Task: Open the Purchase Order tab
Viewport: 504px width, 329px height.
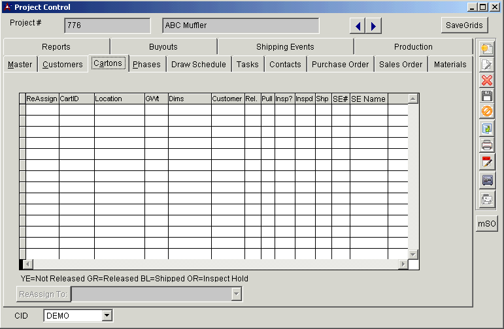Action: pos(340,65)
